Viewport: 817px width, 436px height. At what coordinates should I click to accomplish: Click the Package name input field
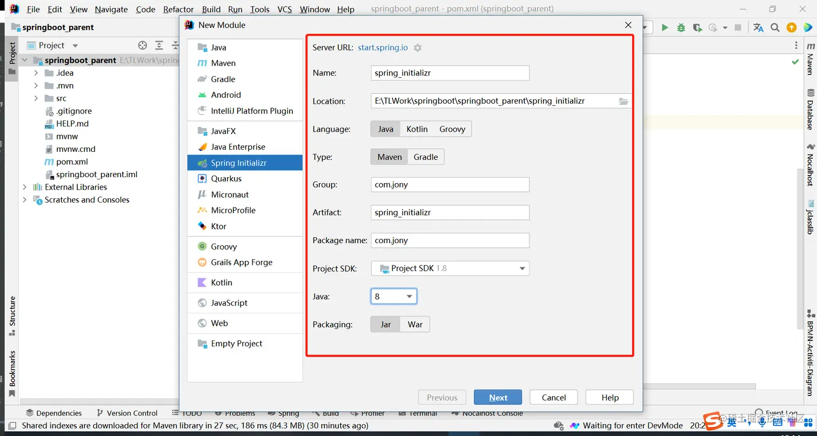tap(450, 240)
